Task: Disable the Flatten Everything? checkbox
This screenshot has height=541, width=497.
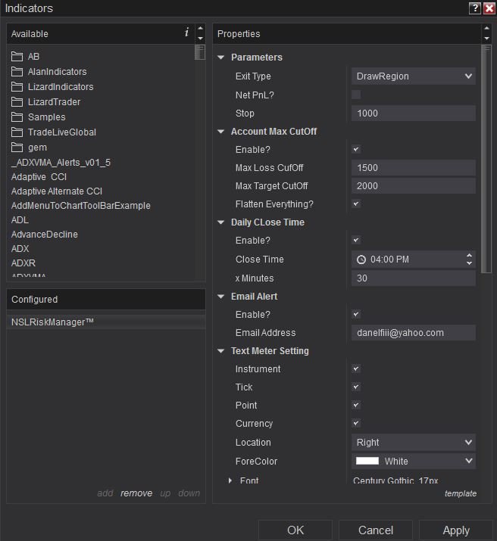Action: tap(356, 204)
